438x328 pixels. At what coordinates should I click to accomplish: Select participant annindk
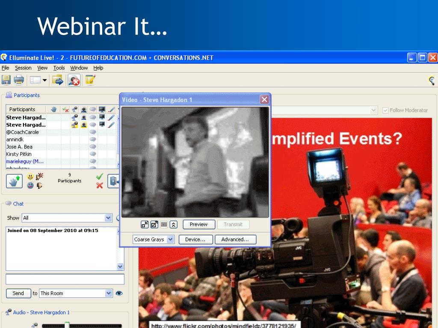point(15,140)
